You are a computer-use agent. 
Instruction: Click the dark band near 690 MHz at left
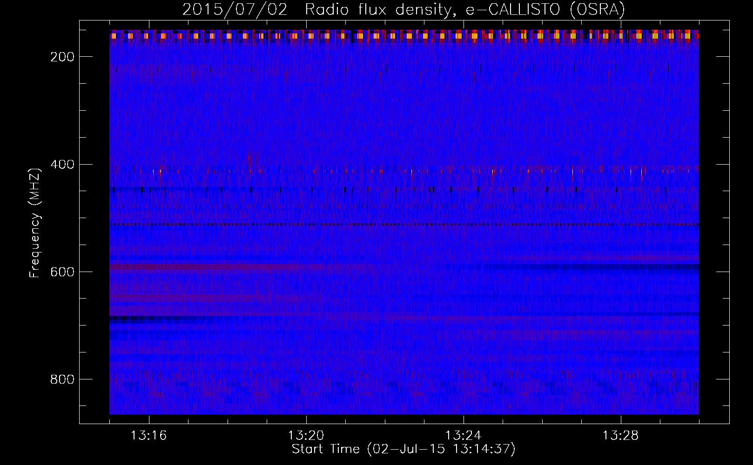[149, 319]
